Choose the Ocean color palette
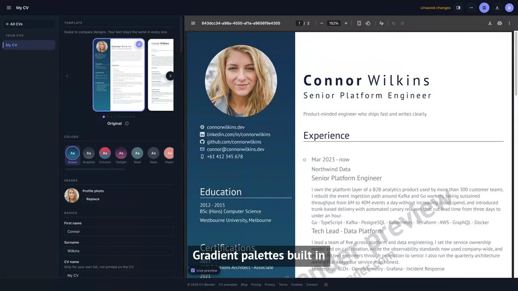This screenshot has height=291, width=518. coord(72,155)
